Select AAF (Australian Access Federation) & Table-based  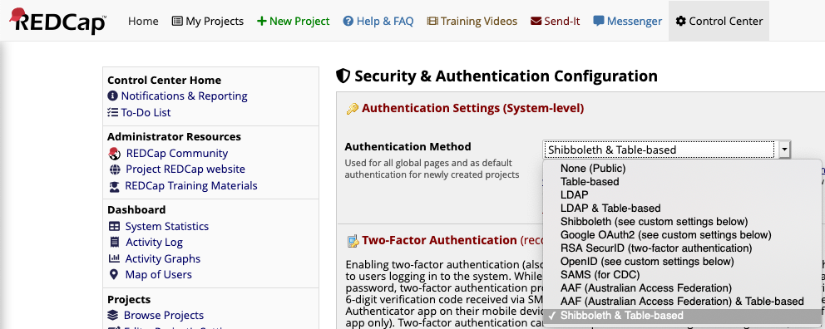pyautogui.click(x=682, y=302)
